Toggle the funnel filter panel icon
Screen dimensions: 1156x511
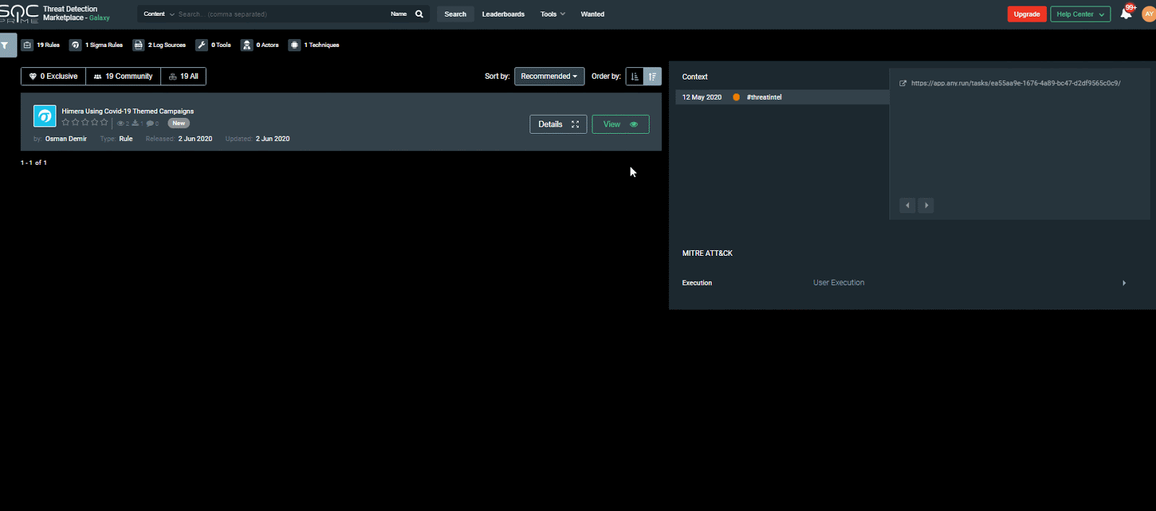[x=6, y=45]
